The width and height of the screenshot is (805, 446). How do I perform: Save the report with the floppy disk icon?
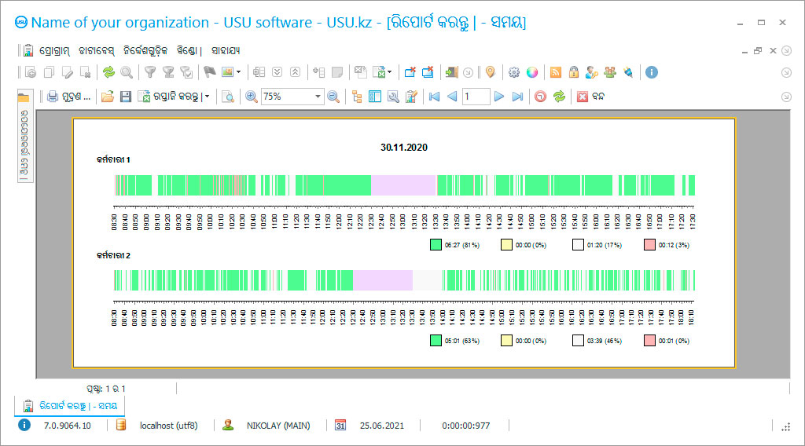click(x=125, y=97)
